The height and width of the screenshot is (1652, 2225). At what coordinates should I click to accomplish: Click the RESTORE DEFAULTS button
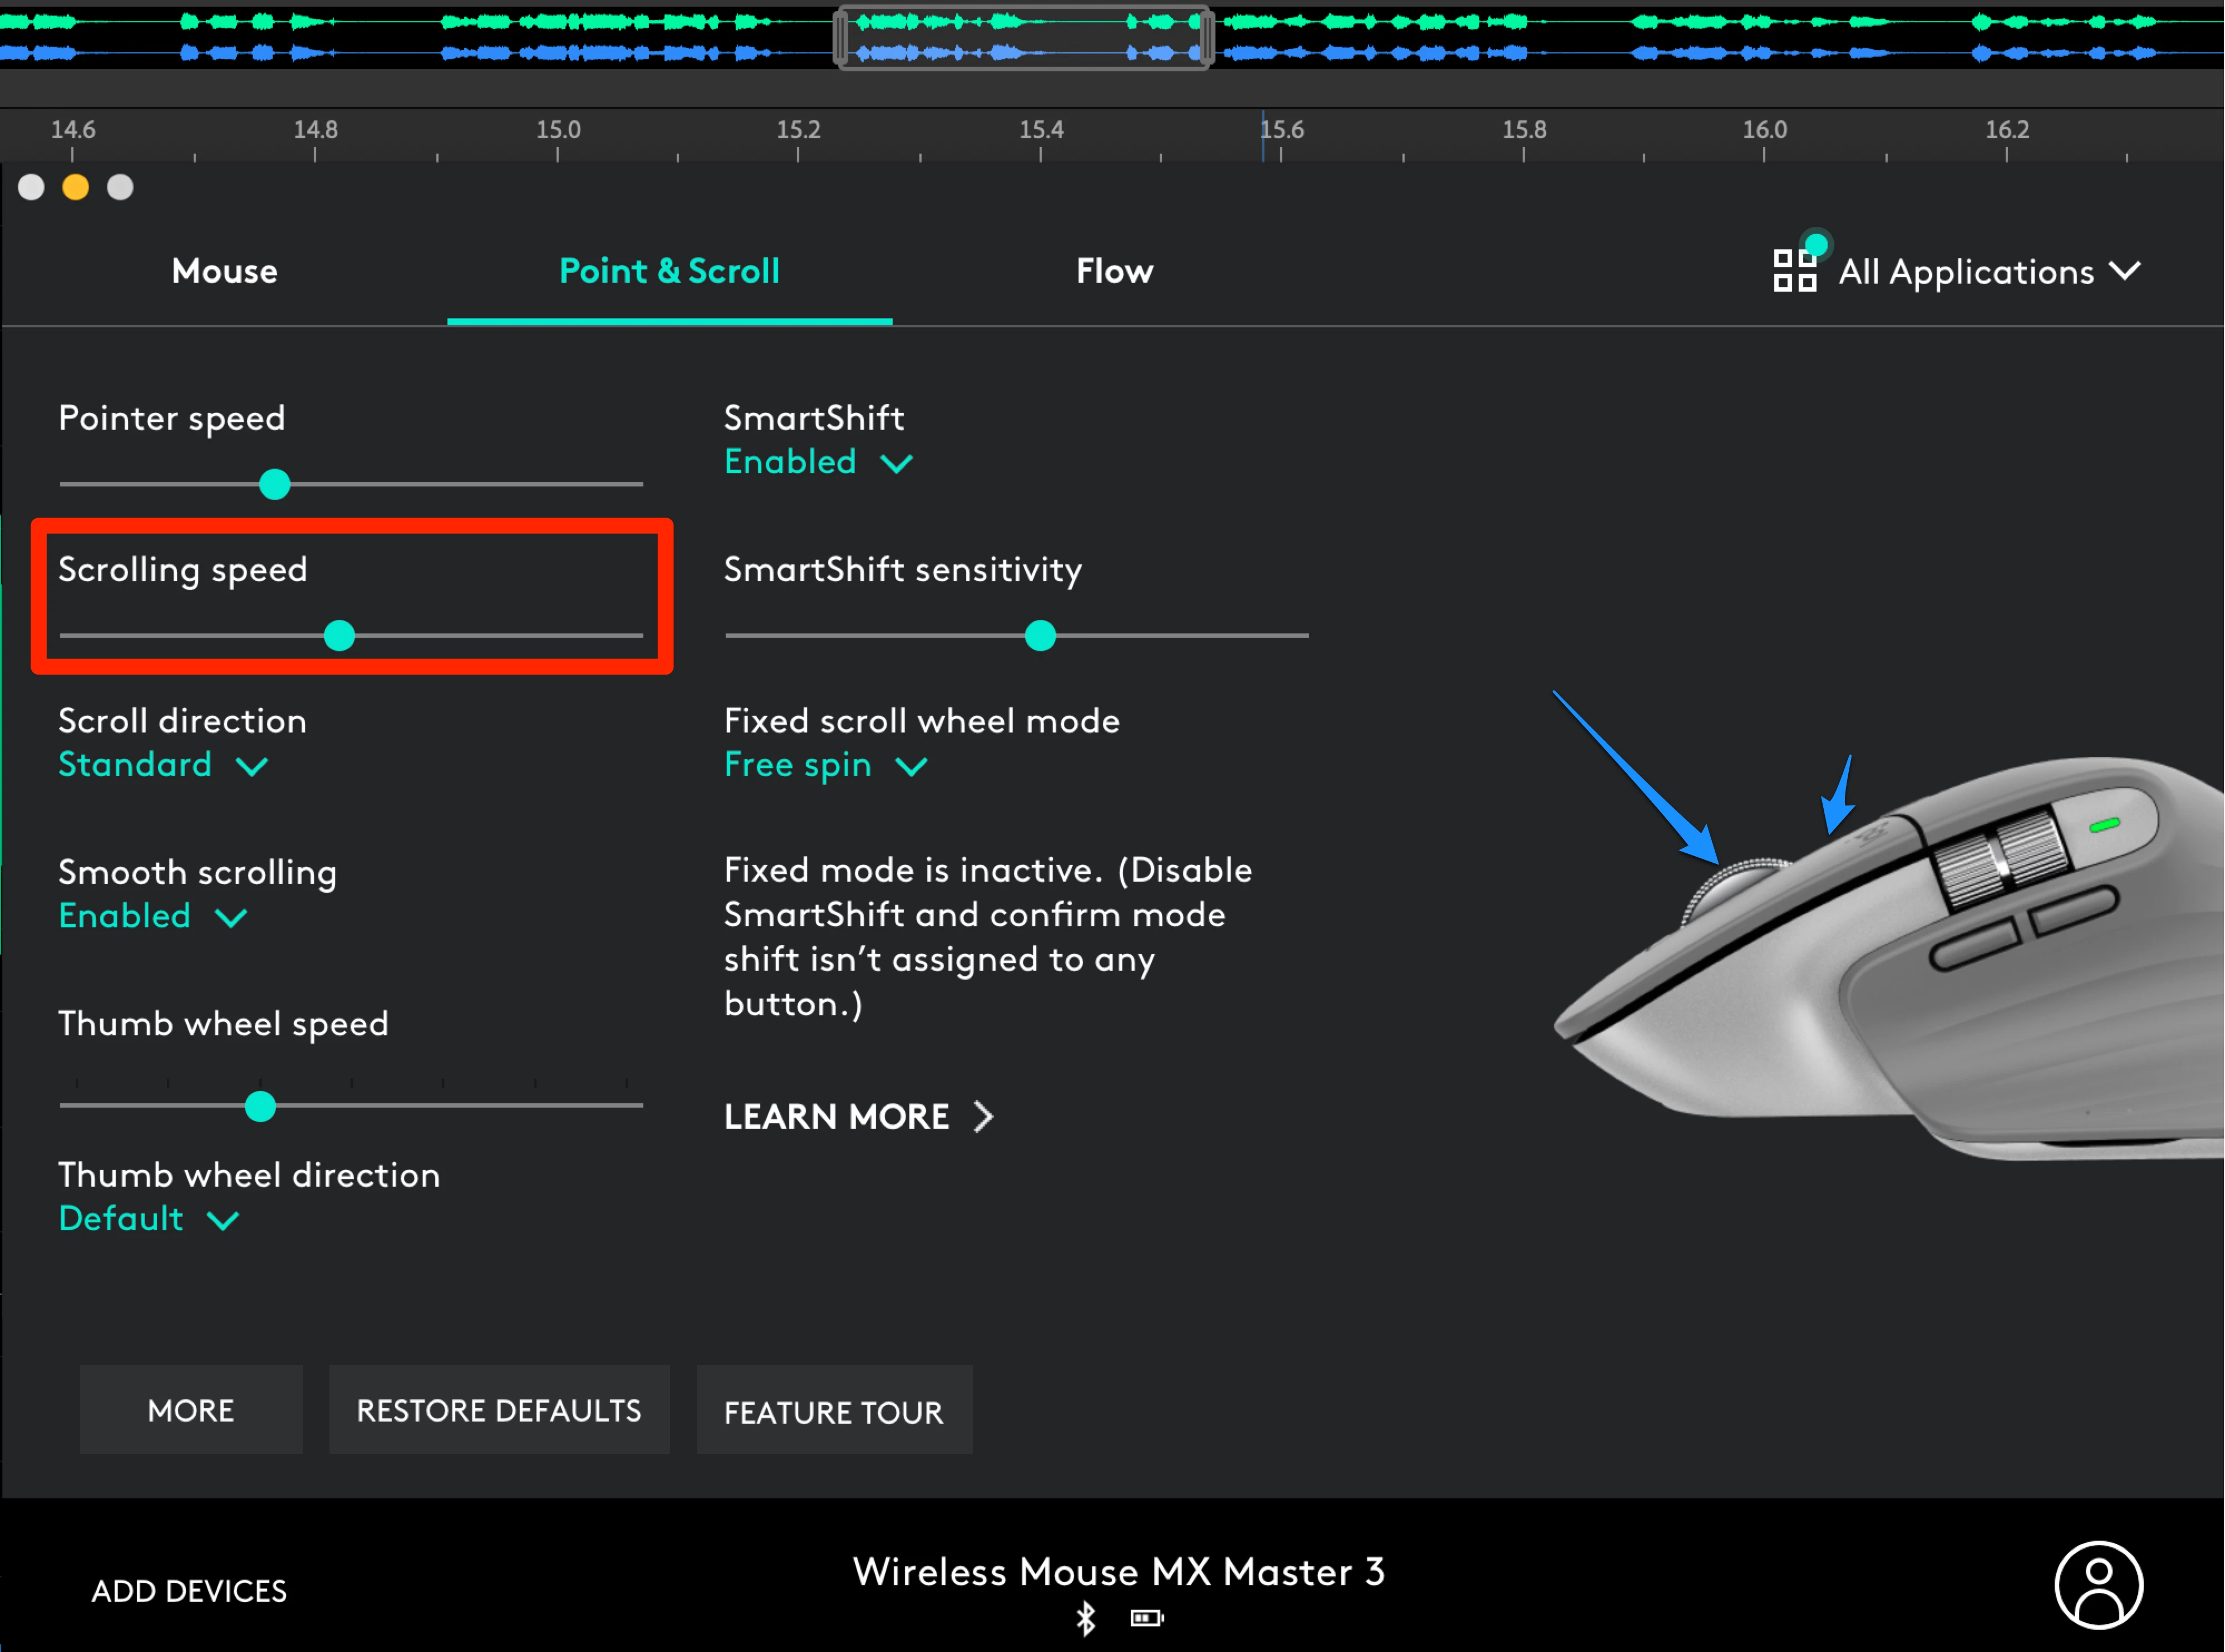pyautogui.click(x=499, y=1410)
